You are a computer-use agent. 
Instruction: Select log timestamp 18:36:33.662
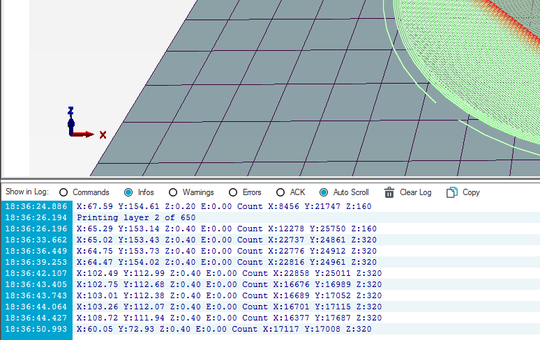coord(36,240)
